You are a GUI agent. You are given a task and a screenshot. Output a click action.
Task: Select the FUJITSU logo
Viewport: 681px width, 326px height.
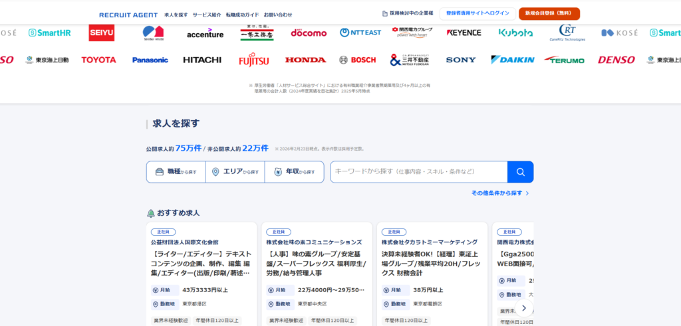tap(253, 60)
